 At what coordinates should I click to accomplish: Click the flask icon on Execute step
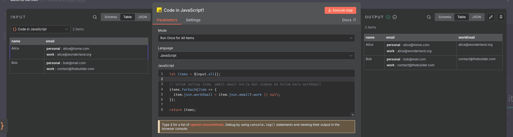[330, 10]
